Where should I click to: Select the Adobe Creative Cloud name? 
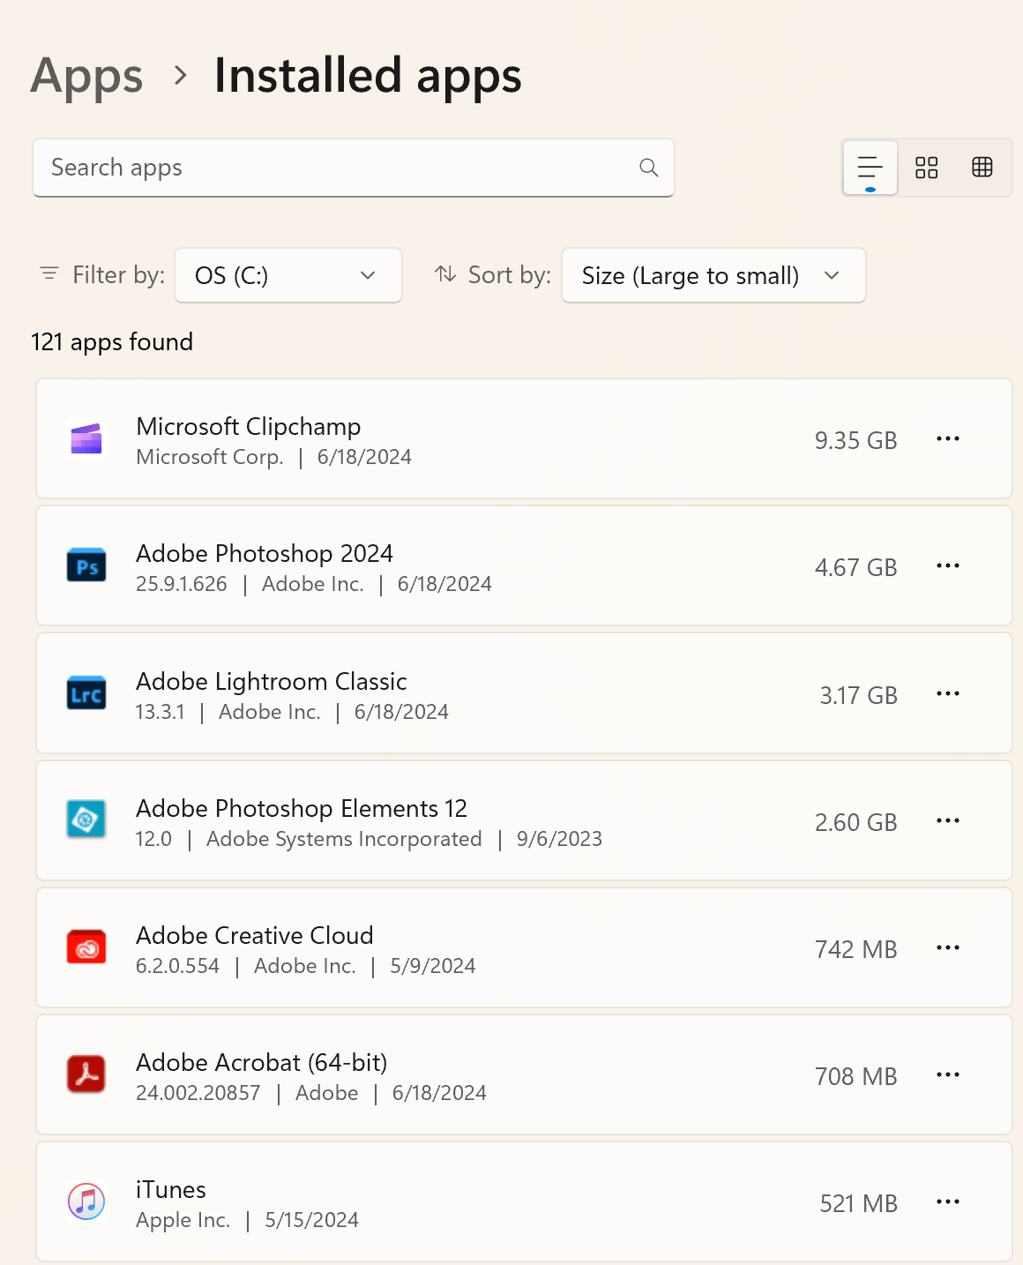pyautogui.click(x=255, y=936)
